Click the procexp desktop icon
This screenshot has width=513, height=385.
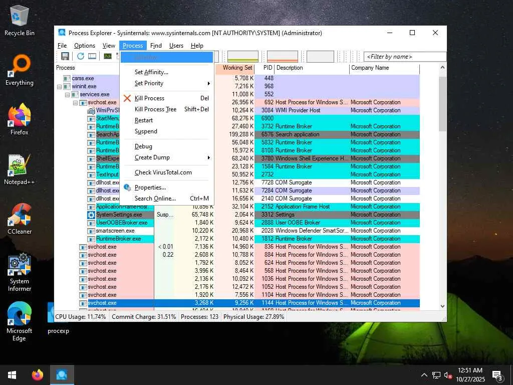click(x=58, y=318)
